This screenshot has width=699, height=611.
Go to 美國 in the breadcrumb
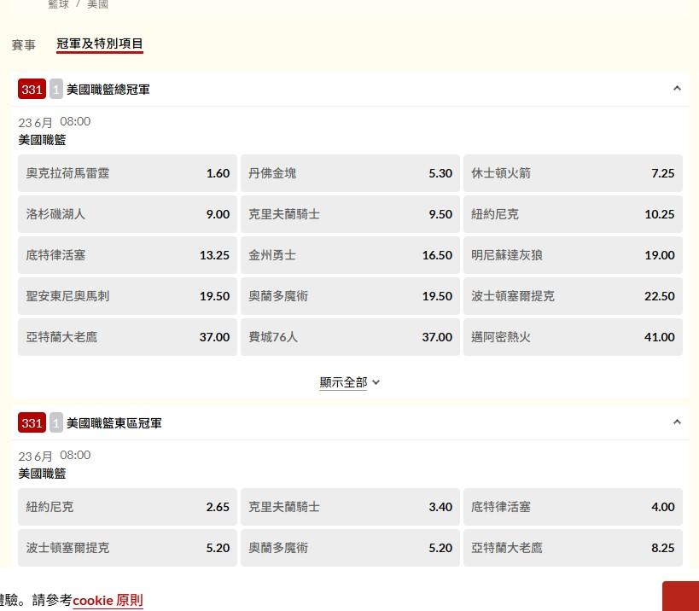pos(97,4)
